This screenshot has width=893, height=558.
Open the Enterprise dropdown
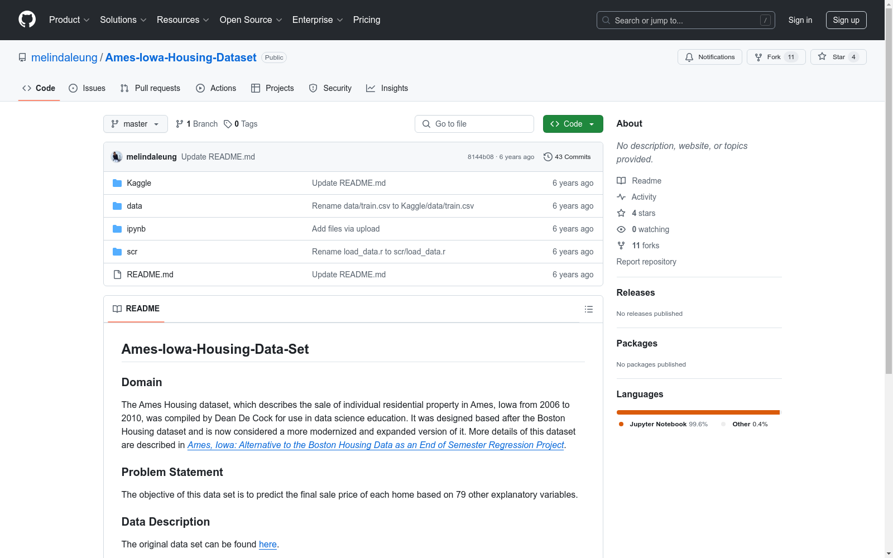[x=318, y=20]
